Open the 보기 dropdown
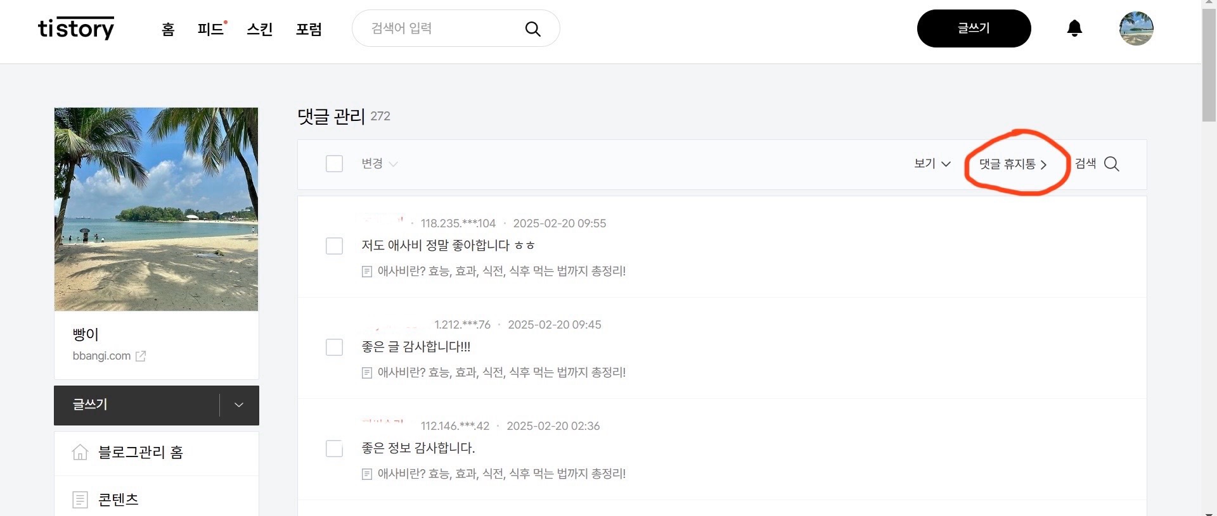Viewport: 1217px width, 516px height. [931, 163]
